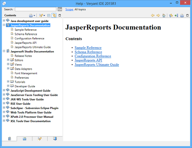Collapse all topics in Contents toolbar
192x148 pixels.
[x=49, y=15]
